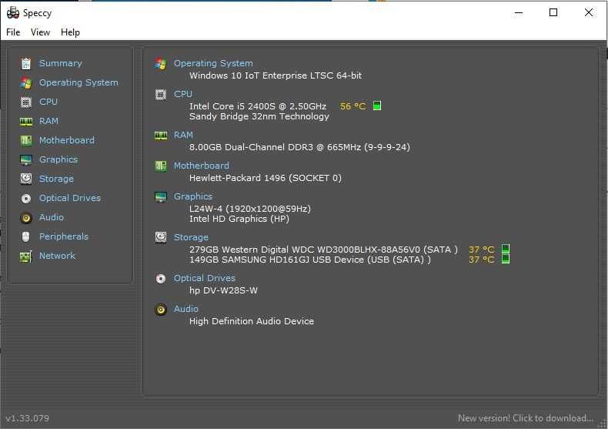Click the Graphics monitor icon in summary pane

pos(161,196)
